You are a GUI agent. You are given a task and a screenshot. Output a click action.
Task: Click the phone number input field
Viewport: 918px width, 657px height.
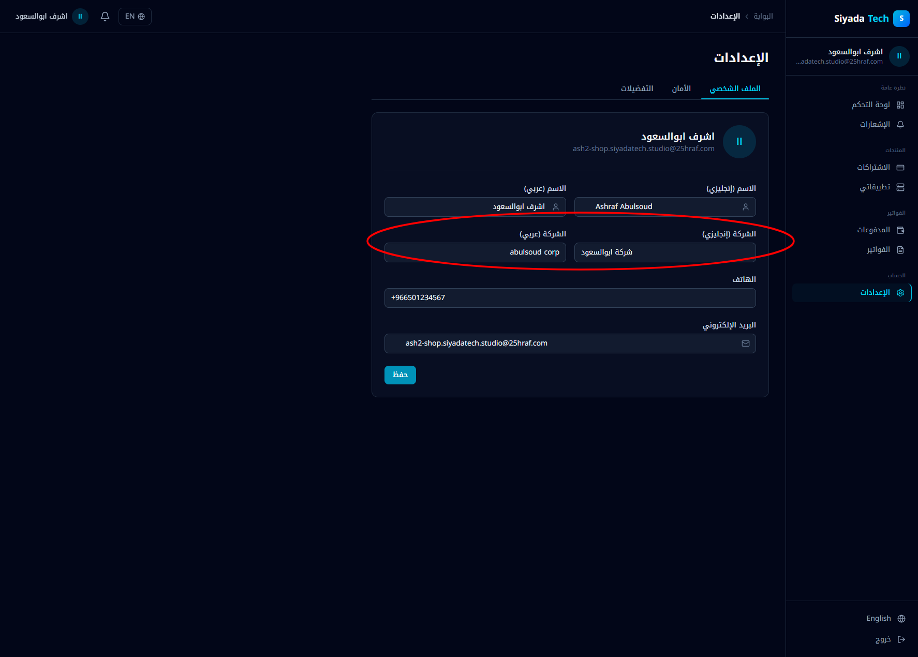570,298
